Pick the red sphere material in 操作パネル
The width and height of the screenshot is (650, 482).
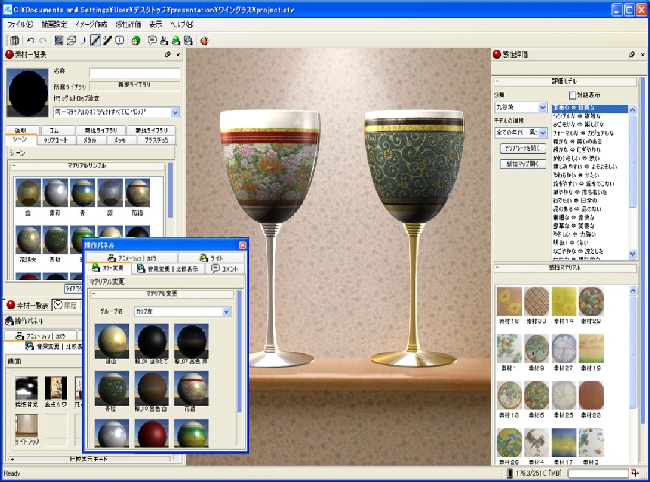(152, 433)
